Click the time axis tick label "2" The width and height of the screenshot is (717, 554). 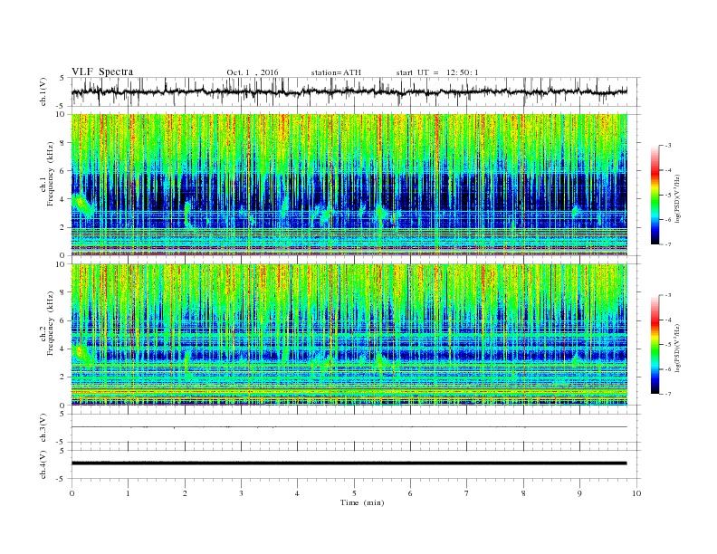tap(185, 493)
